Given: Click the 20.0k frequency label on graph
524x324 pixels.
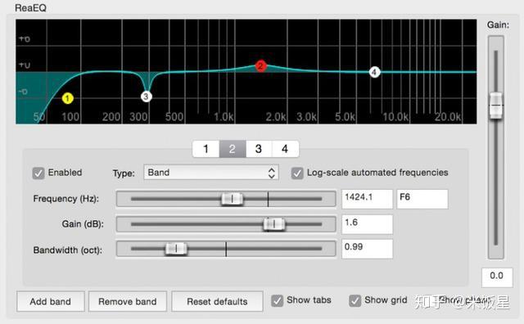Looking at the screenshot, I should pyautogui.click(x=448, y=117).
